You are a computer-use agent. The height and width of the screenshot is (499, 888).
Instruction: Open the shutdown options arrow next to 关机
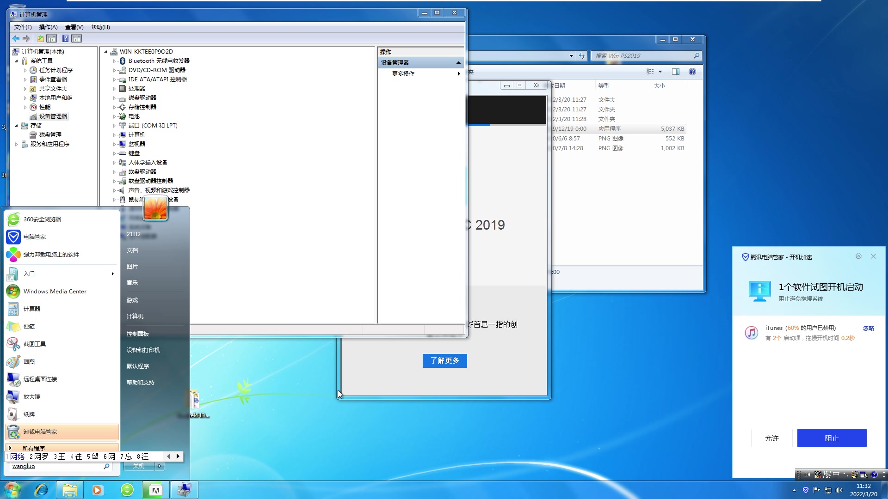(x=160, y=466)
